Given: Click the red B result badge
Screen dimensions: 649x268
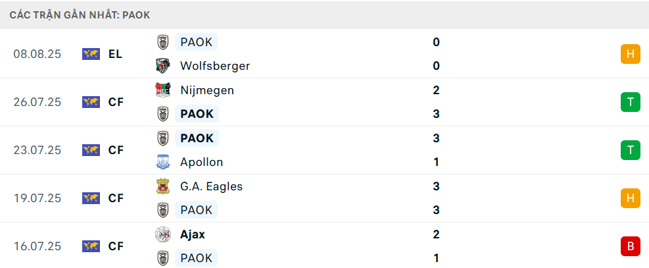Looking at the screenshot, I should coord(630,246).
